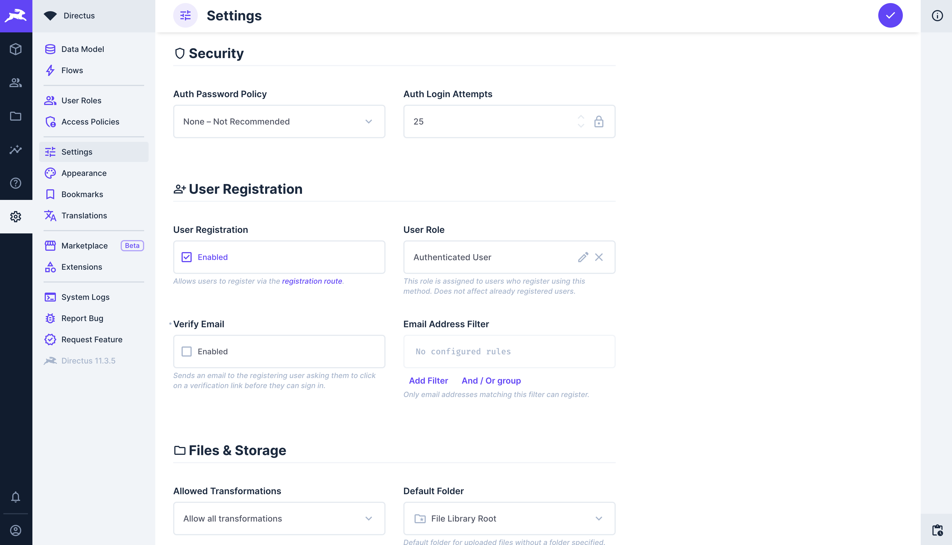Click Add Filter under Email Address Filter
The height and width of the screenshot is (545, 952).
(x=429, y=380)
